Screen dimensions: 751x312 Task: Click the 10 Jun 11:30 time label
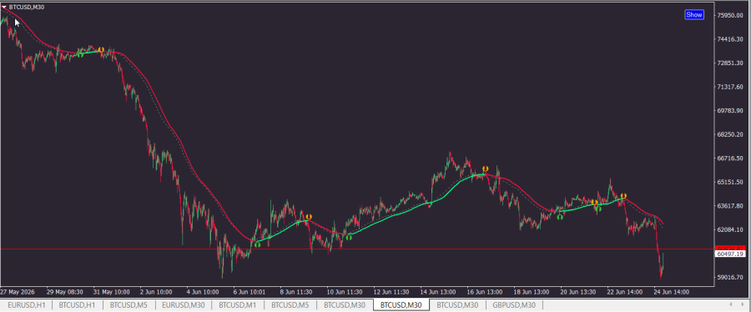pyautogui.click(x=344, y=292)
